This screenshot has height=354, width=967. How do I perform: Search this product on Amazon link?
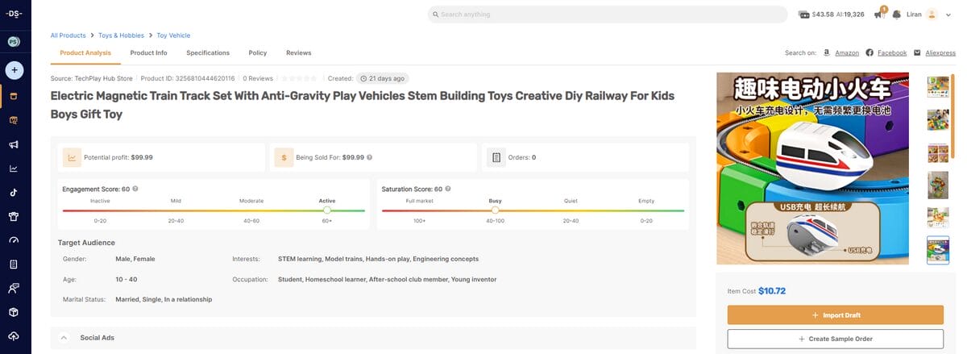(846, 53)
